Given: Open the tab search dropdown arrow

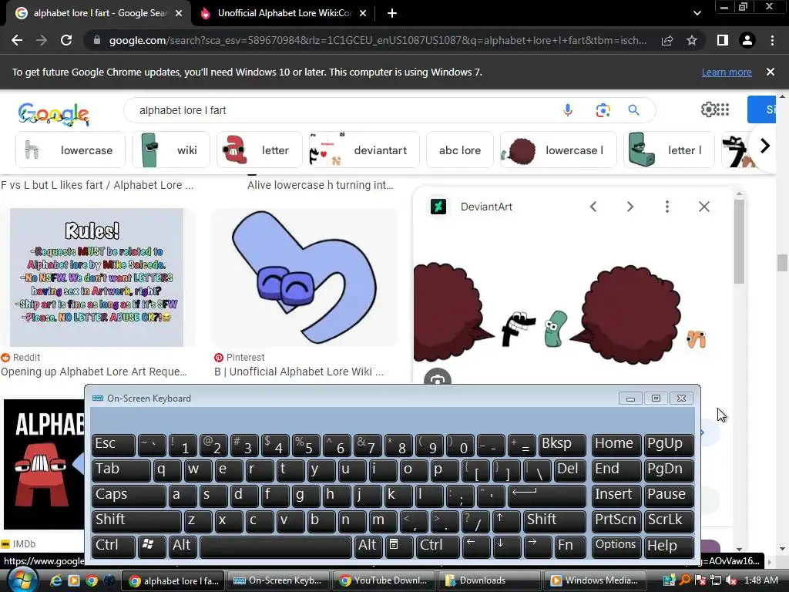Looking at the screenshot, I should (697, 14).
